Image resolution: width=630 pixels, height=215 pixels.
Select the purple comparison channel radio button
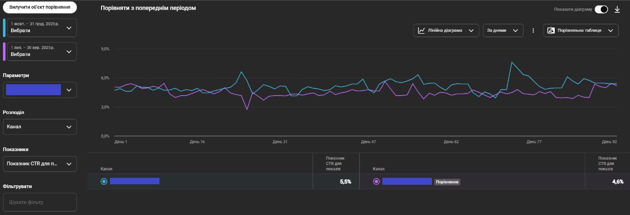click(376, 181)
